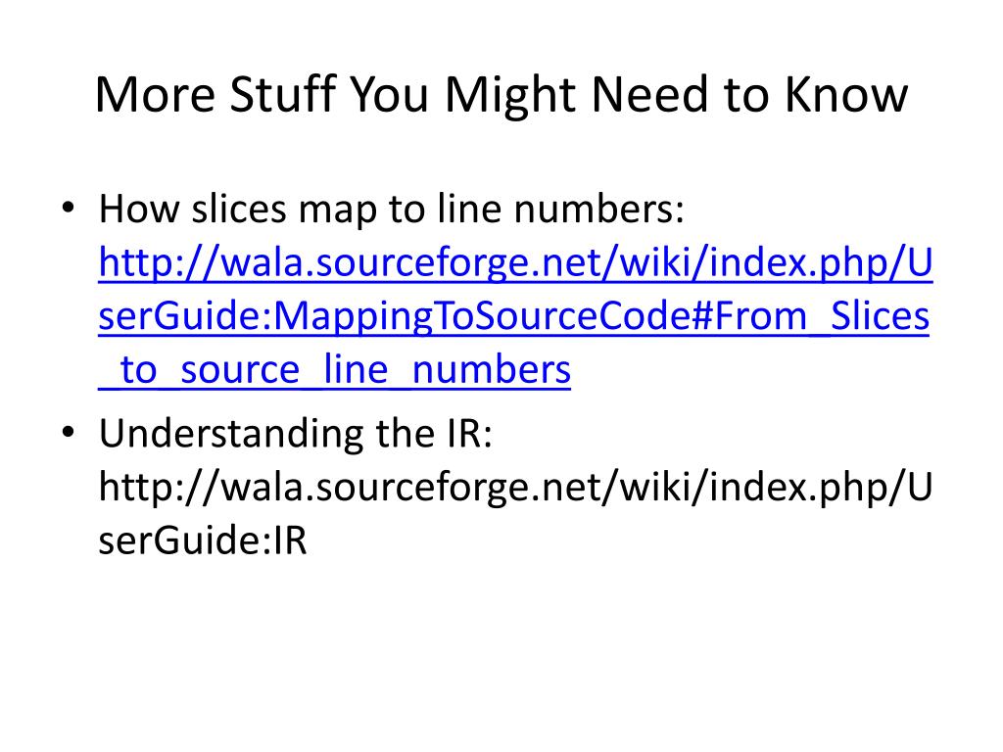1003x752 pixels.
Task: Click the serGuide:MappingToSourceCode#From_Slices link line
Action: pyautogui.click(x=513, y=316)
